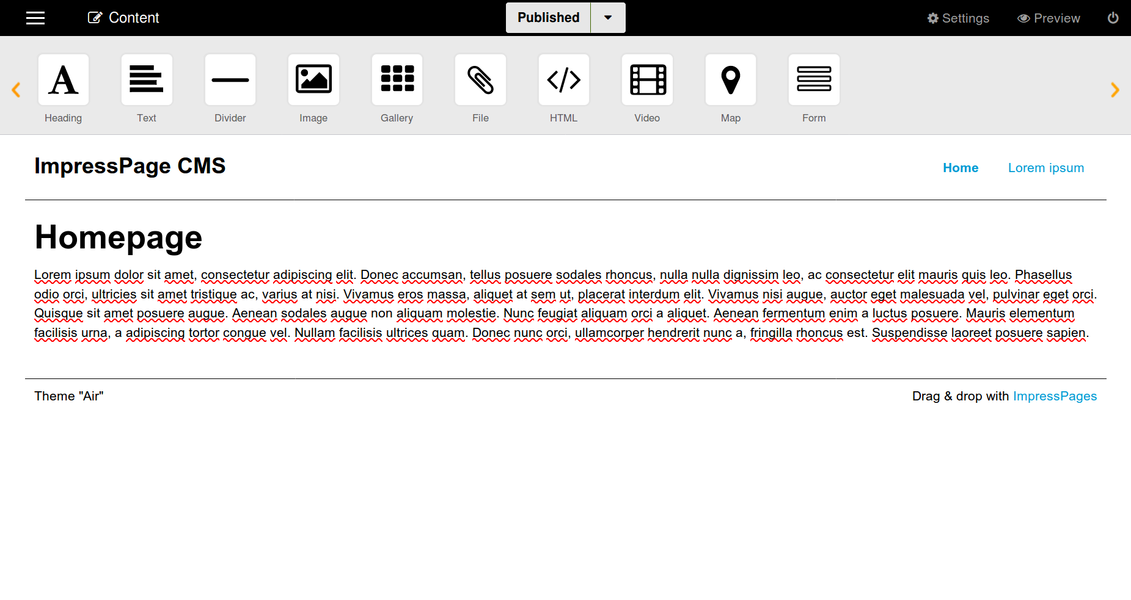Viewport: 1131px width, 600px height.
Task: Click the Published status button
Action: pyautogui.click(x=548, y=18)
